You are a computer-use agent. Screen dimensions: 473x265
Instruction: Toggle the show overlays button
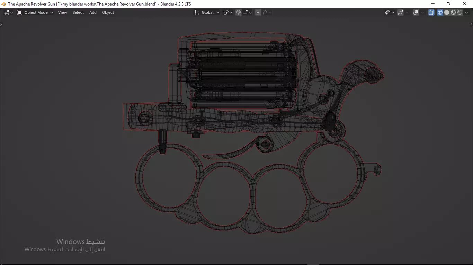[416, 12]
